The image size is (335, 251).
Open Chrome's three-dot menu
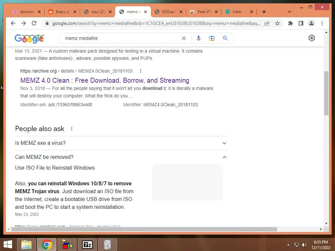click(322, 23)
